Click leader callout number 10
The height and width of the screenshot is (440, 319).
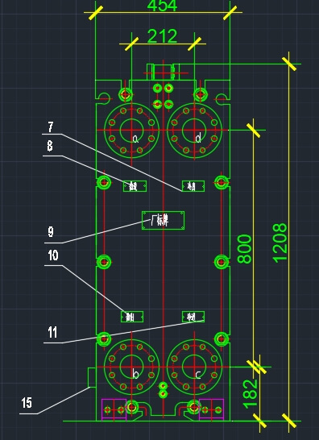click(x=53, y=255)
